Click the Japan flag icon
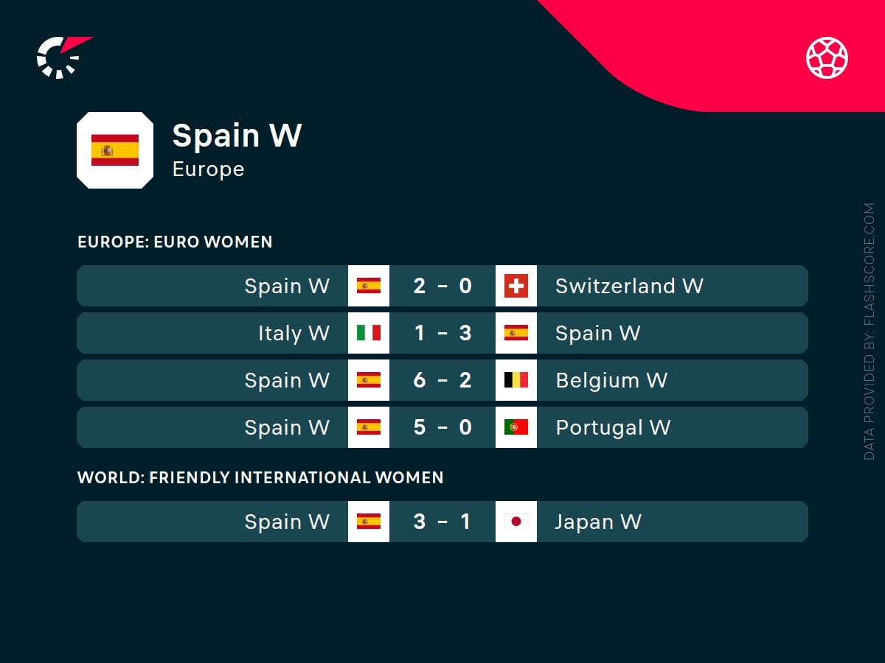Image resolution: width=885 pixels, height=663 pixels. click(516, 522)
